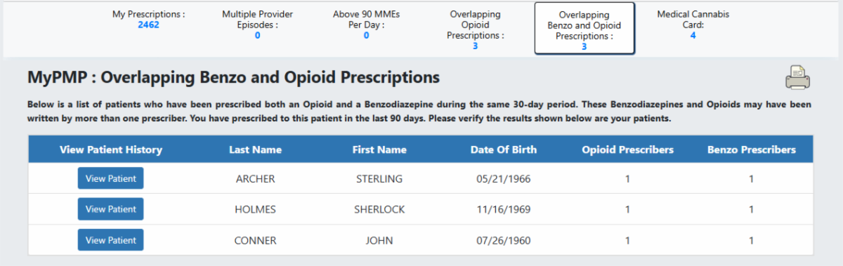Click the Last Name column header

255,149
